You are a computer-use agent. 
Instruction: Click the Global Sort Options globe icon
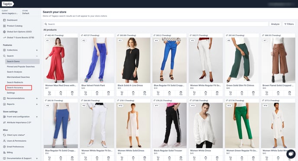coord(4,32)
